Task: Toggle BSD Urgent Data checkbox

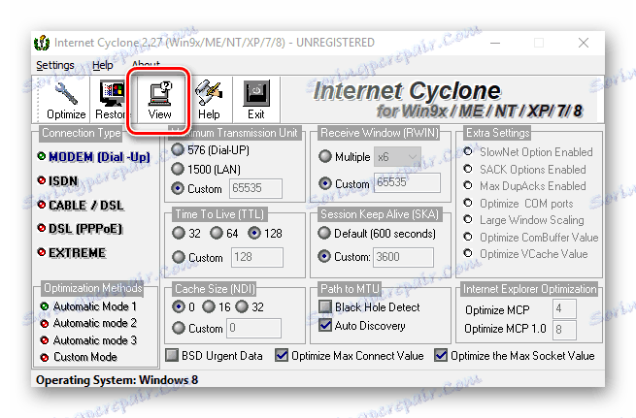Action: [x=172, y=355]
